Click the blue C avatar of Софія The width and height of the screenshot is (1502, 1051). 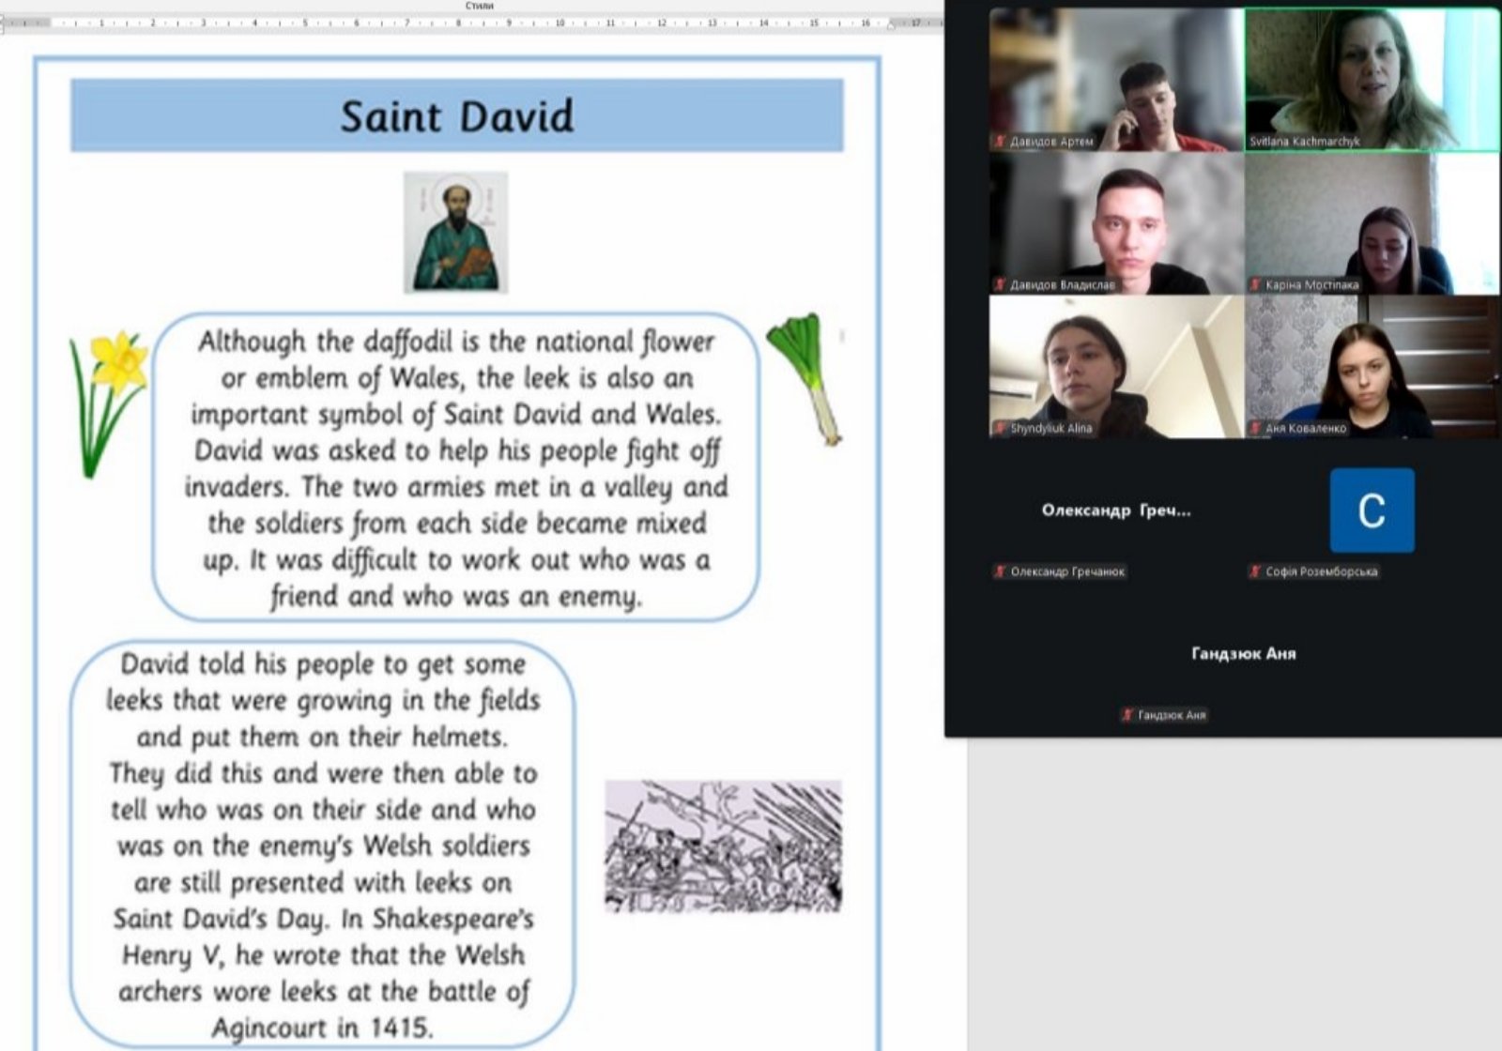[1372, 510]
